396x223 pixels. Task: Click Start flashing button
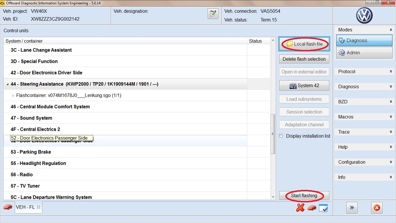[x=304, y=195]
